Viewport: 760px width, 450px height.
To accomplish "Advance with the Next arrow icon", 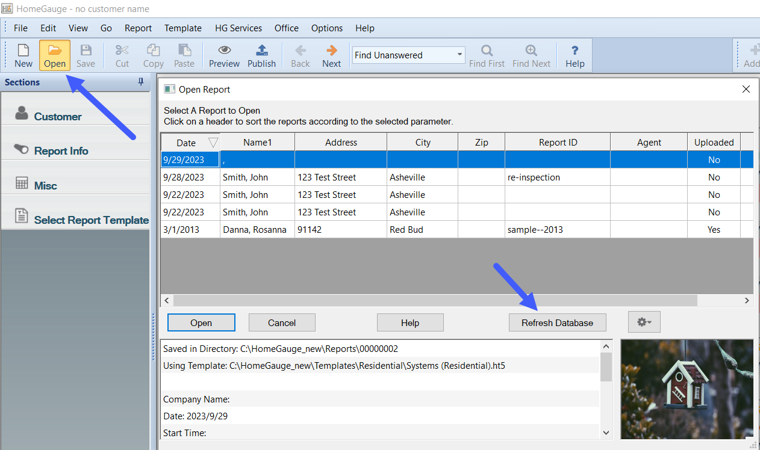I will [331, 55].
